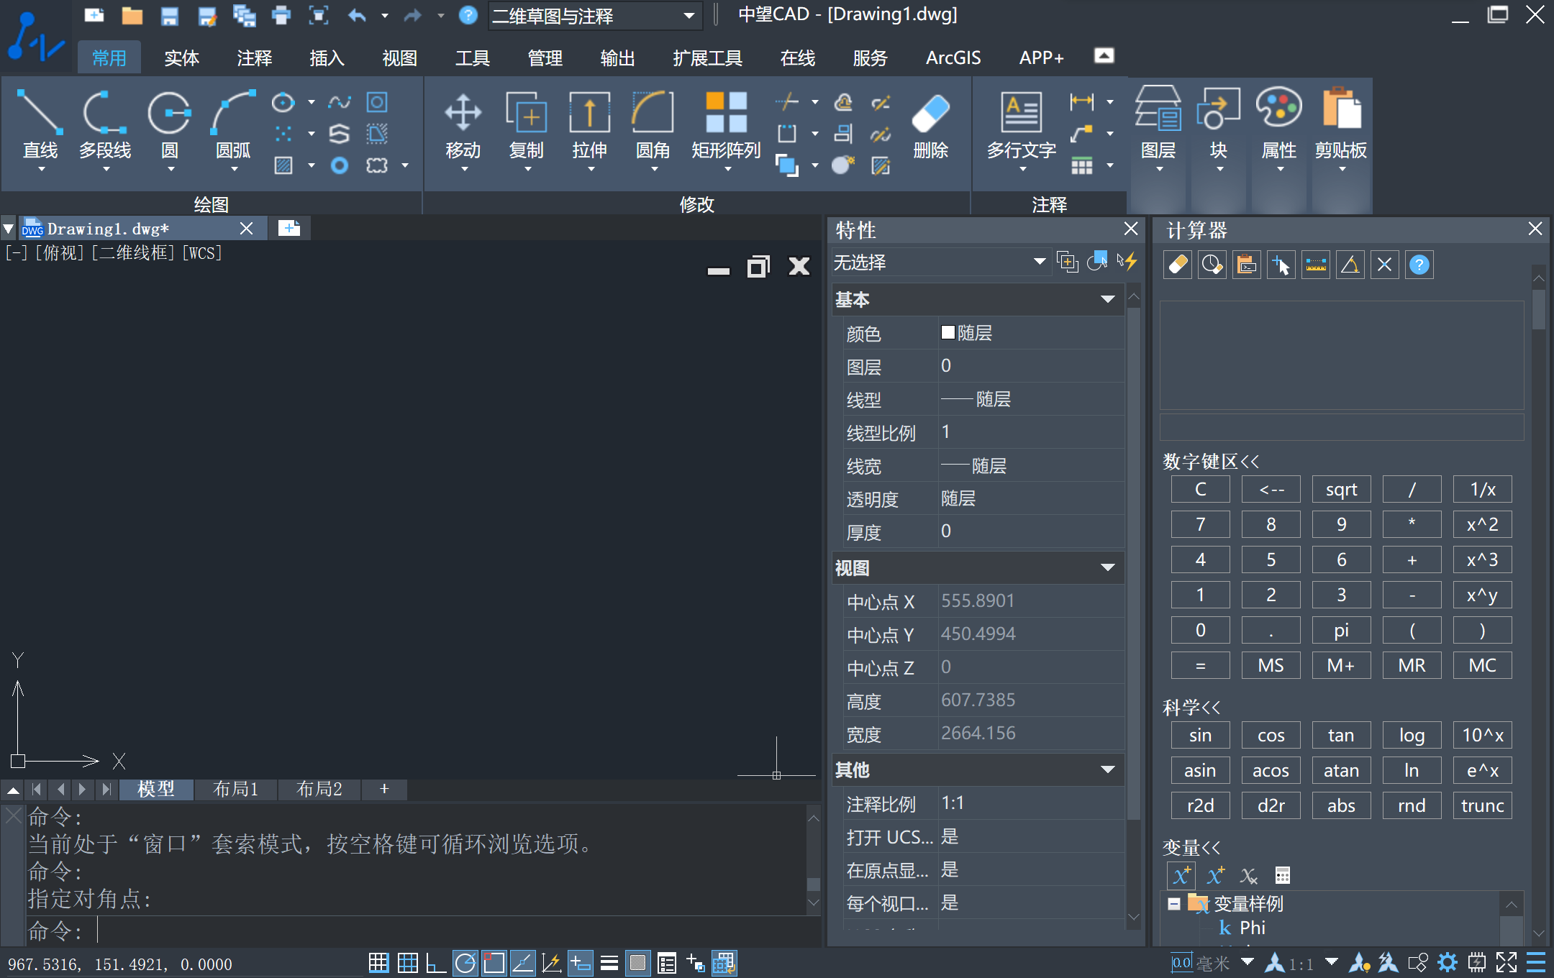Screen dimensions: 1554x978
Task: Click the equals calculator button
Action: pyautogui.click(x=1201, y=665)
